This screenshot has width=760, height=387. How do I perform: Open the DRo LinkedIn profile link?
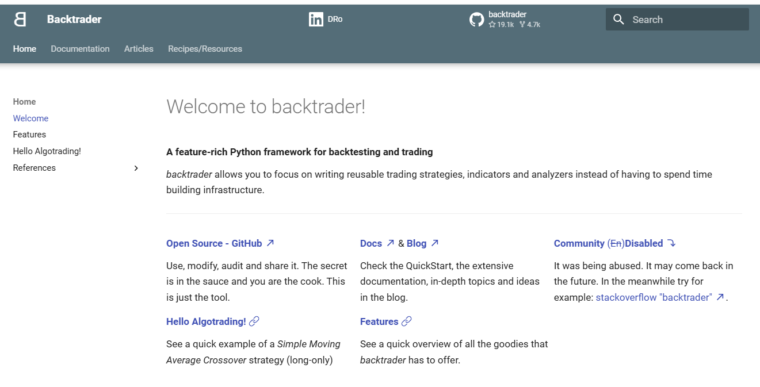tap(335, 19)
